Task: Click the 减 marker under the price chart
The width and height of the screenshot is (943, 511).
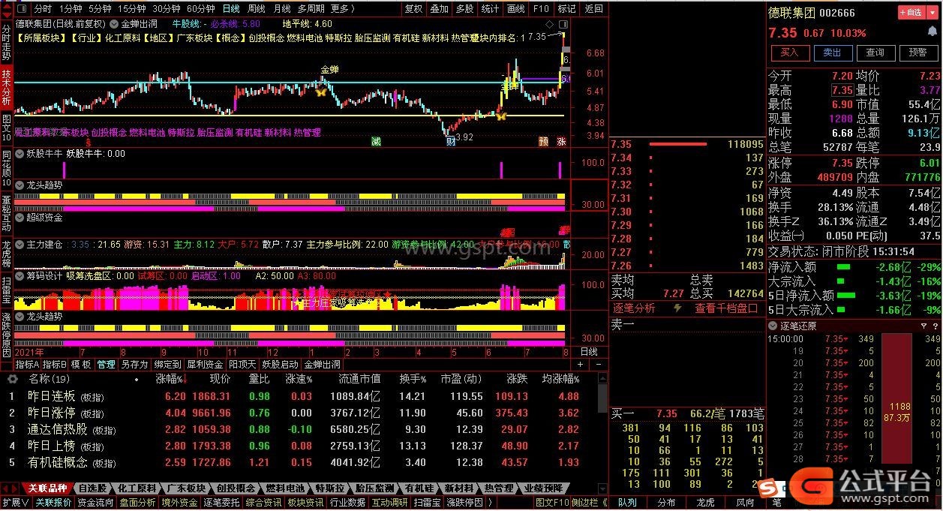Action: [376, 142]
